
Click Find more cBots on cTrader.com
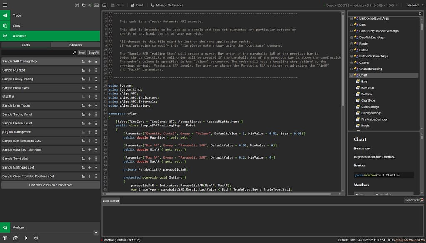[x=50, y=185]
